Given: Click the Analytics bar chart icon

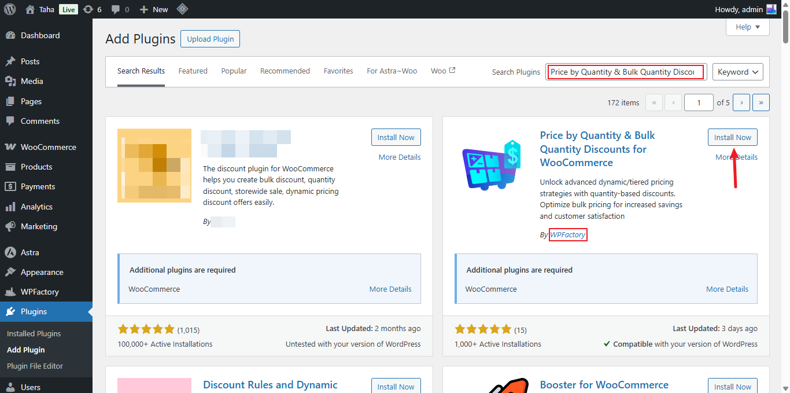Looking at the screenshot, I should pos(10,207).
